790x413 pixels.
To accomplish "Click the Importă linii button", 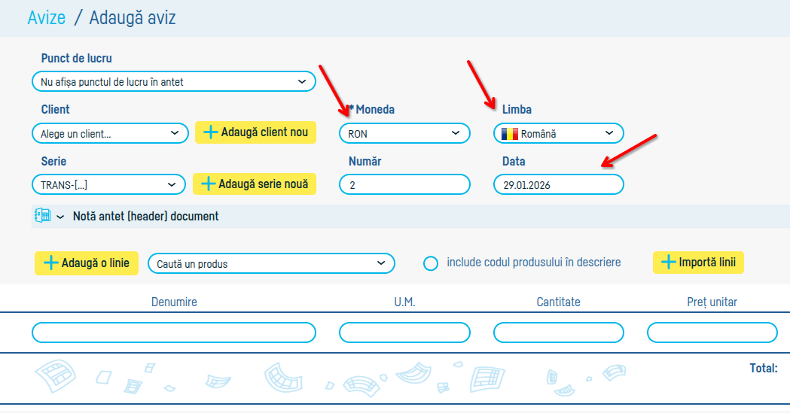I will click(x=698, y=263).
